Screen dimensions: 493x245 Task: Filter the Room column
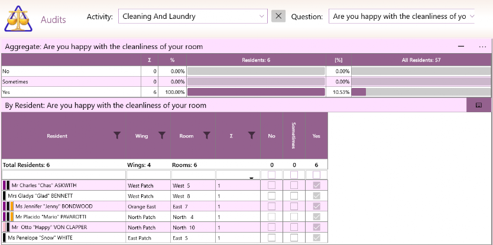click(x=206, y=135)
